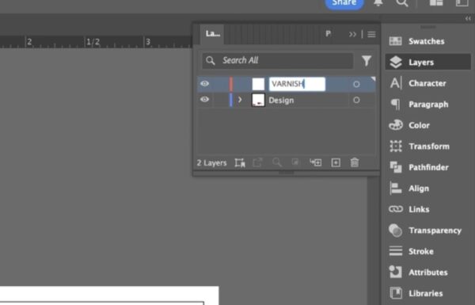The width and height of the screenshot is (475, 305).
Task: Click the blue Design layer color bar
Action: tap(231, 100)
